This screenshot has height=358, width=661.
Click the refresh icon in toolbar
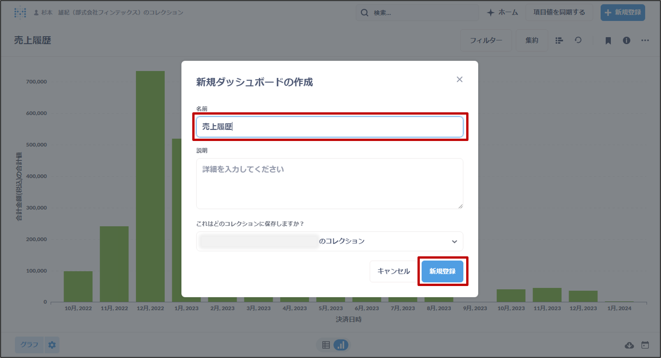point(578,40)
